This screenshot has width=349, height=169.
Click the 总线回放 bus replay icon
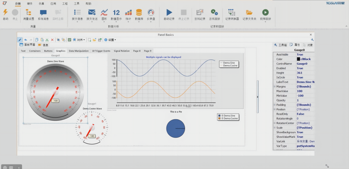click(214, 13)
